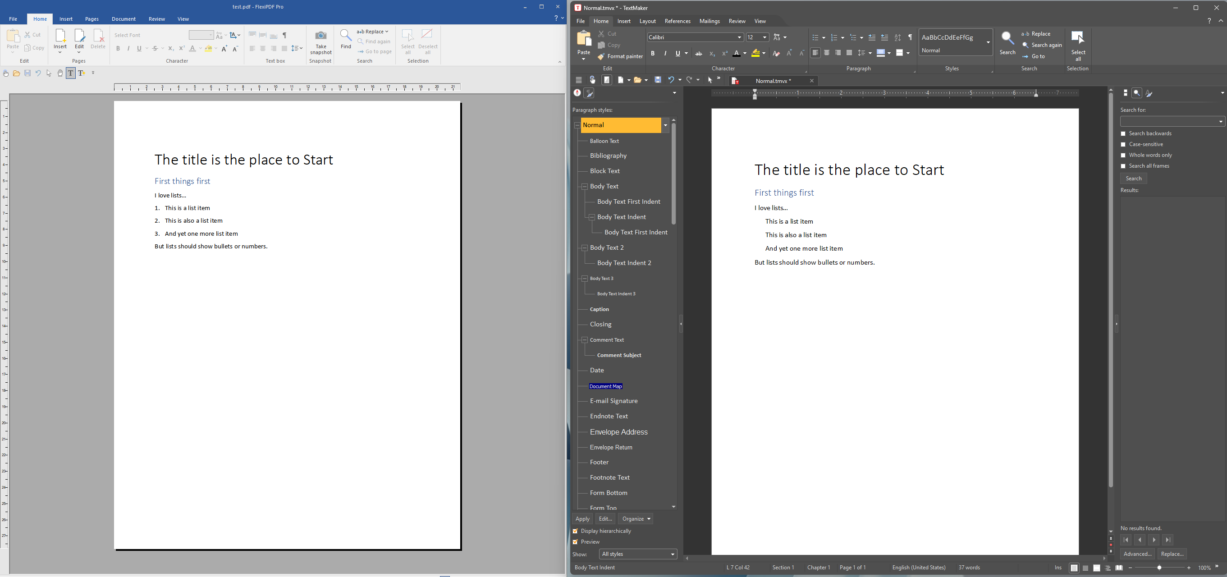Enable the Search backwards checkbox
Screen dimensions: 1227x577
click(1123, 134)
